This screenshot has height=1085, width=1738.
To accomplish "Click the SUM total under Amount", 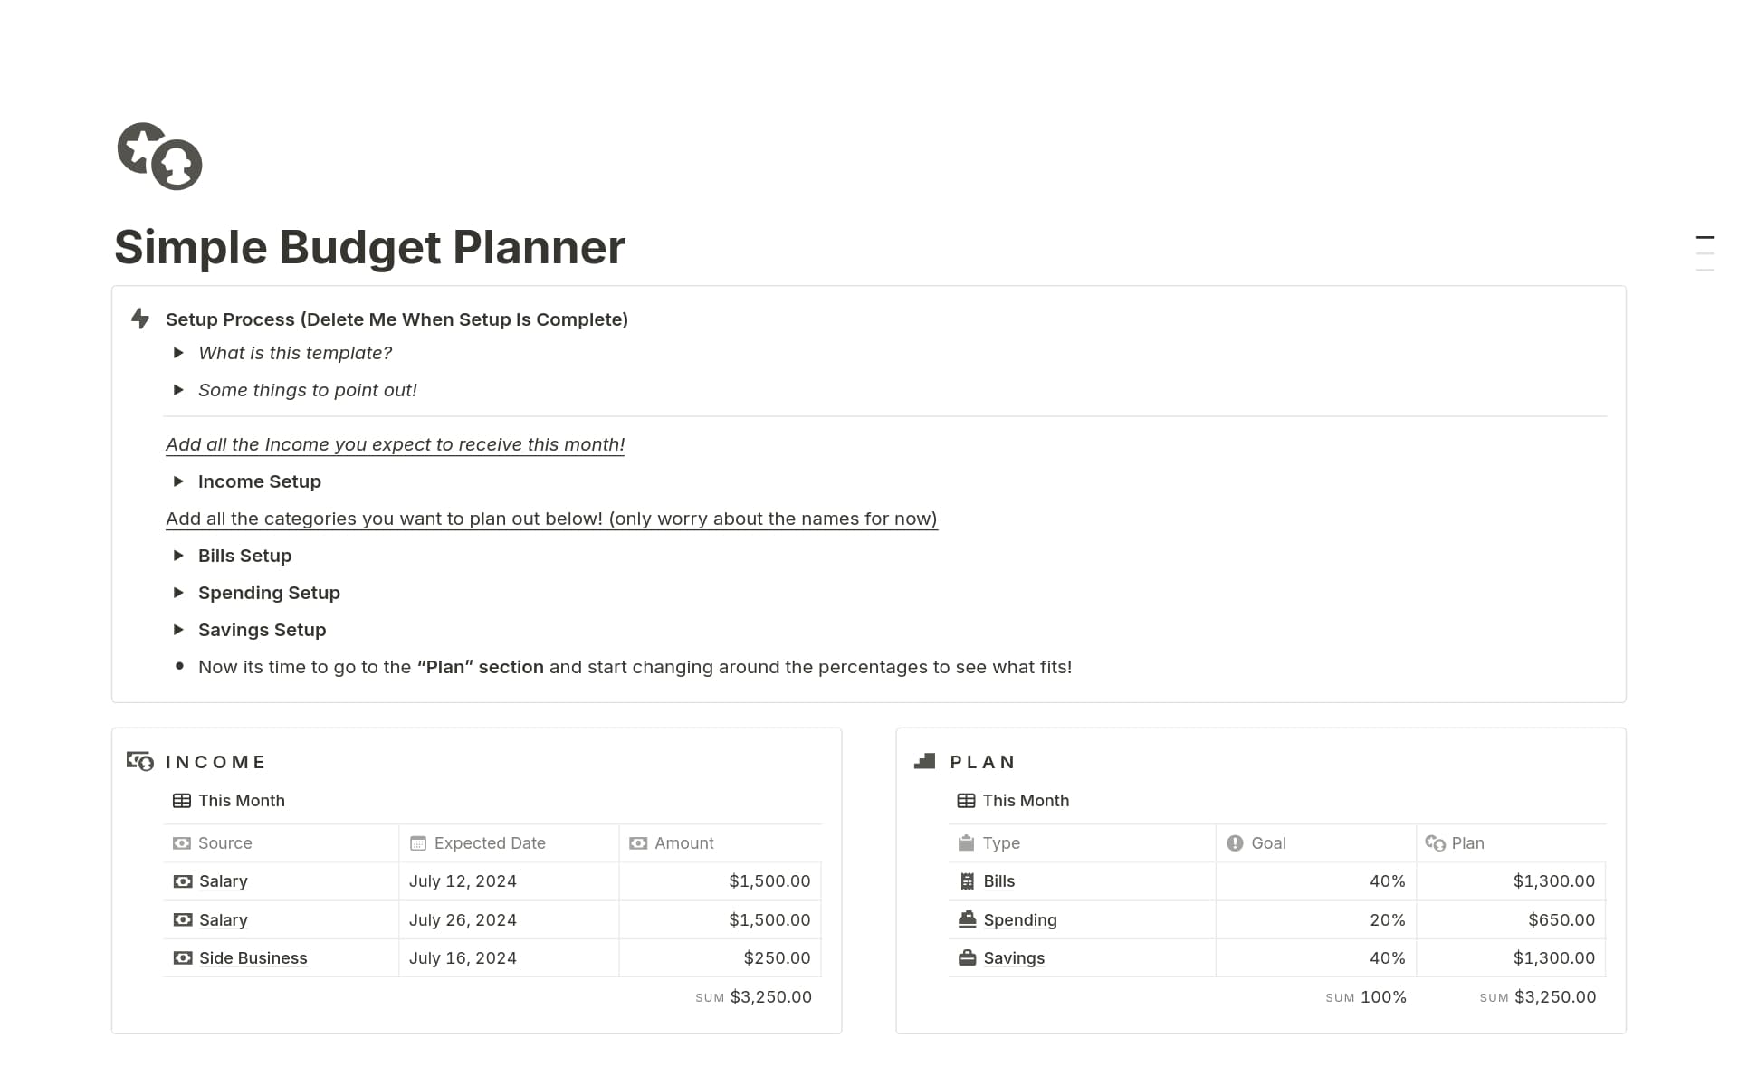I will point(769,996).
